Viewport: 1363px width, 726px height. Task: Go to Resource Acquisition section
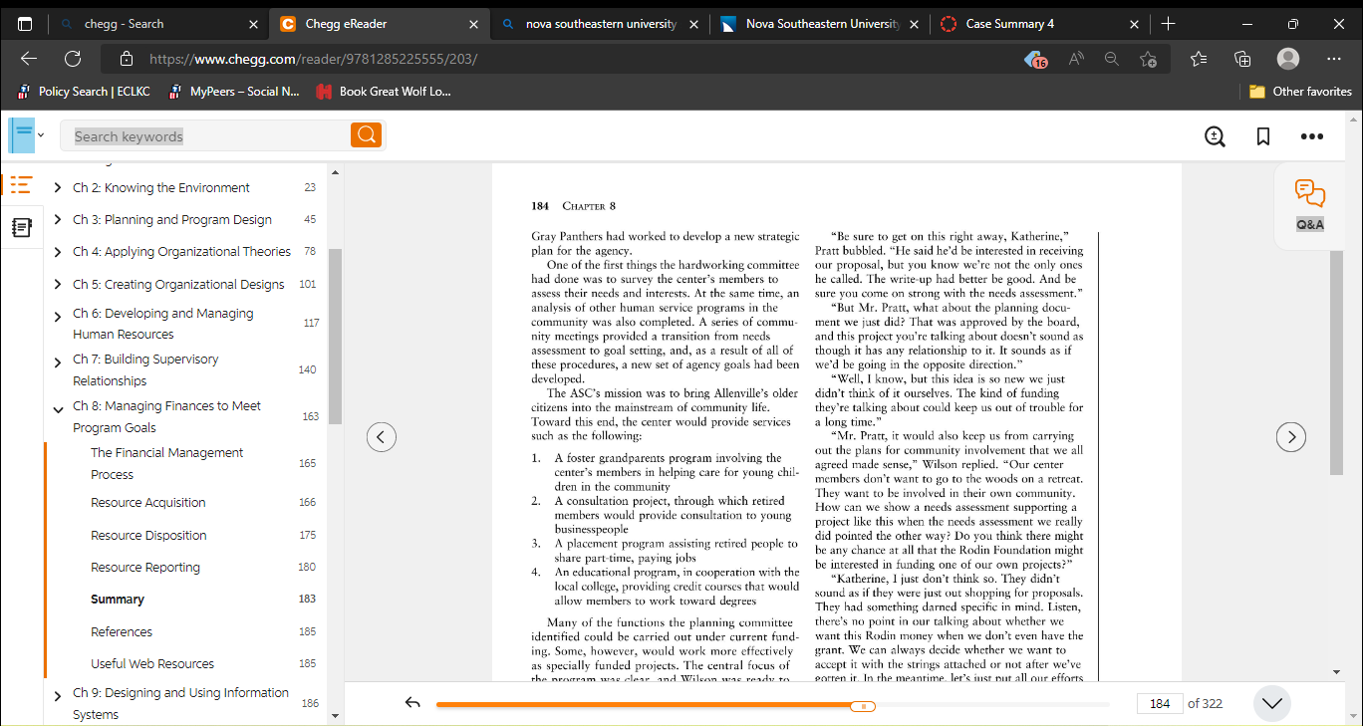pyautogui.click(x=147, y=503)
